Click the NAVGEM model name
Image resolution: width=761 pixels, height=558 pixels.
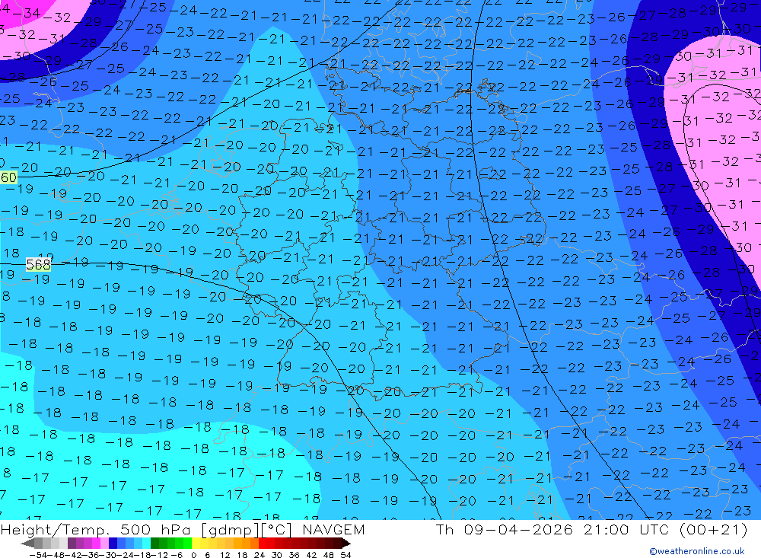coord(333,530)
